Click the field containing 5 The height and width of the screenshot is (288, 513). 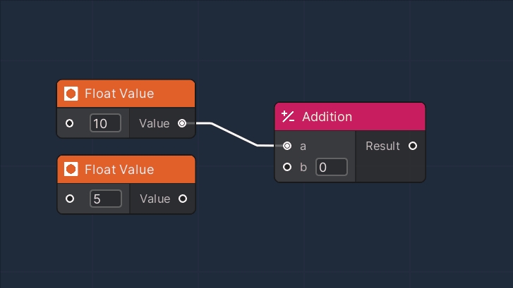coord(105,199)
